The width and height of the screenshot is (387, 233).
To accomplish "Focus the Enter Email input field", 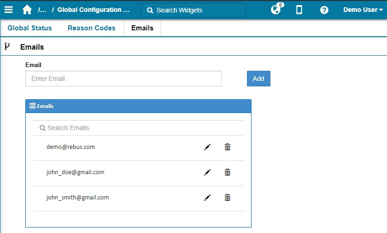I will [123, 79].
